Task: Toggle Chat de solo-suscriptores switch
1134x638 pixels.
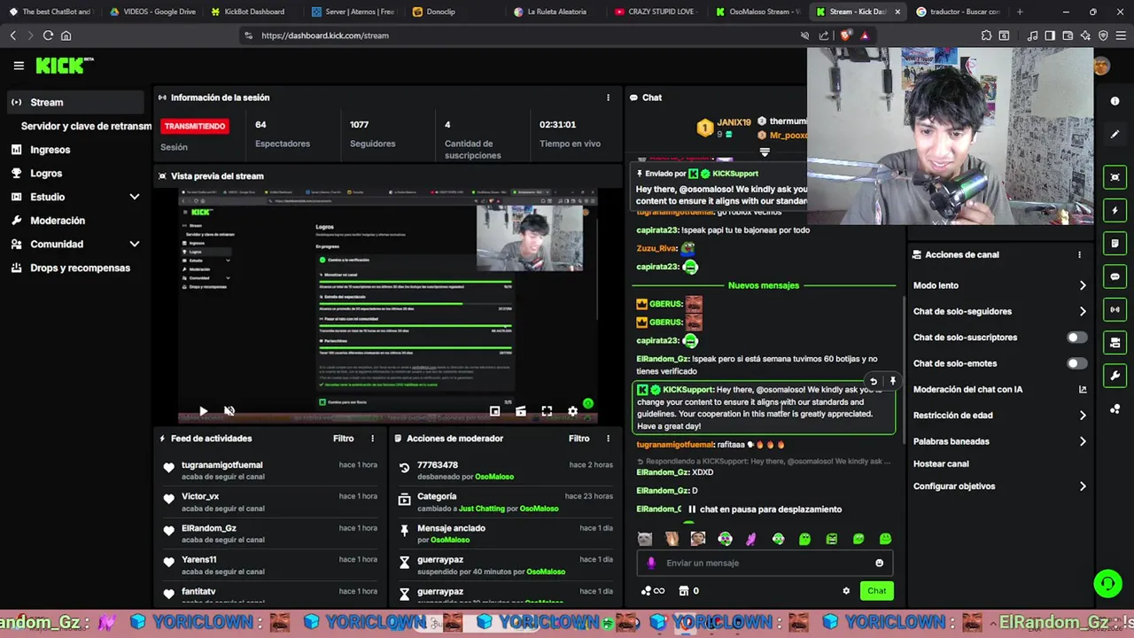Action: [1076, 338]
